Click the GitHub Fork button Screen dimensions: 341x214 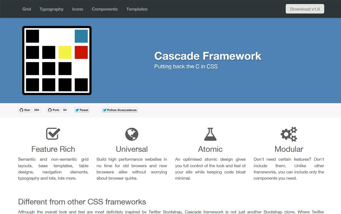click(54, 110)
